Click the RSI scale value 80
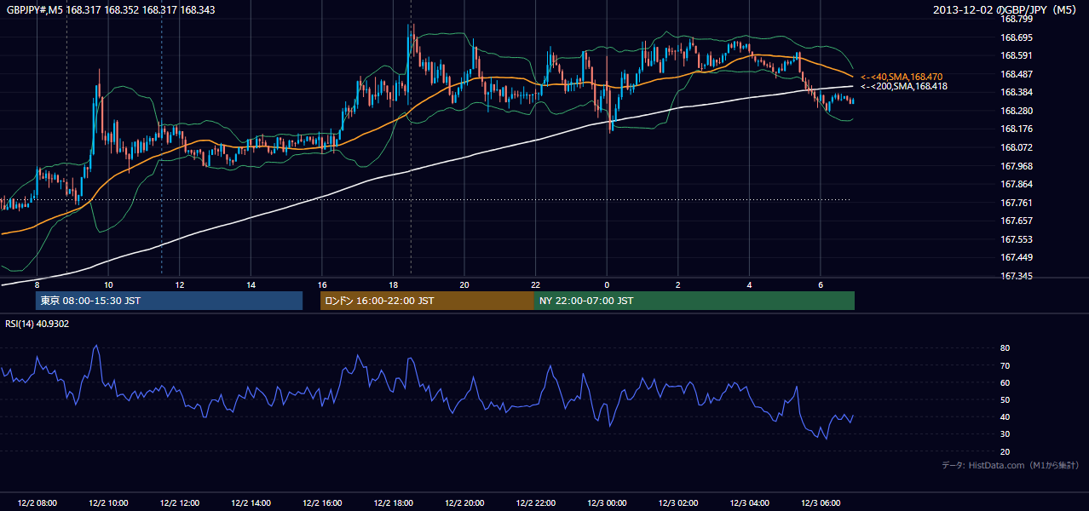 [1005, 348]
